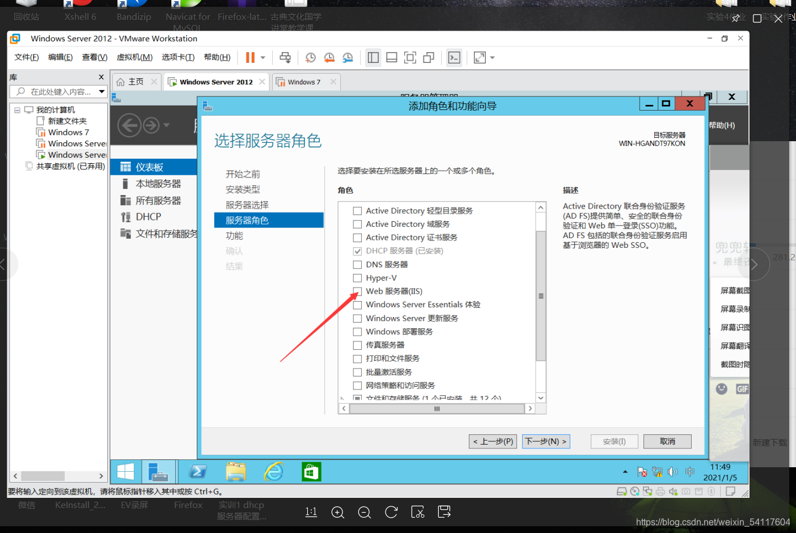Check Active Directory 轻型目录服务 role
Image resolution: width=796 pixels, height=533 pixels.
click(357, 211)
